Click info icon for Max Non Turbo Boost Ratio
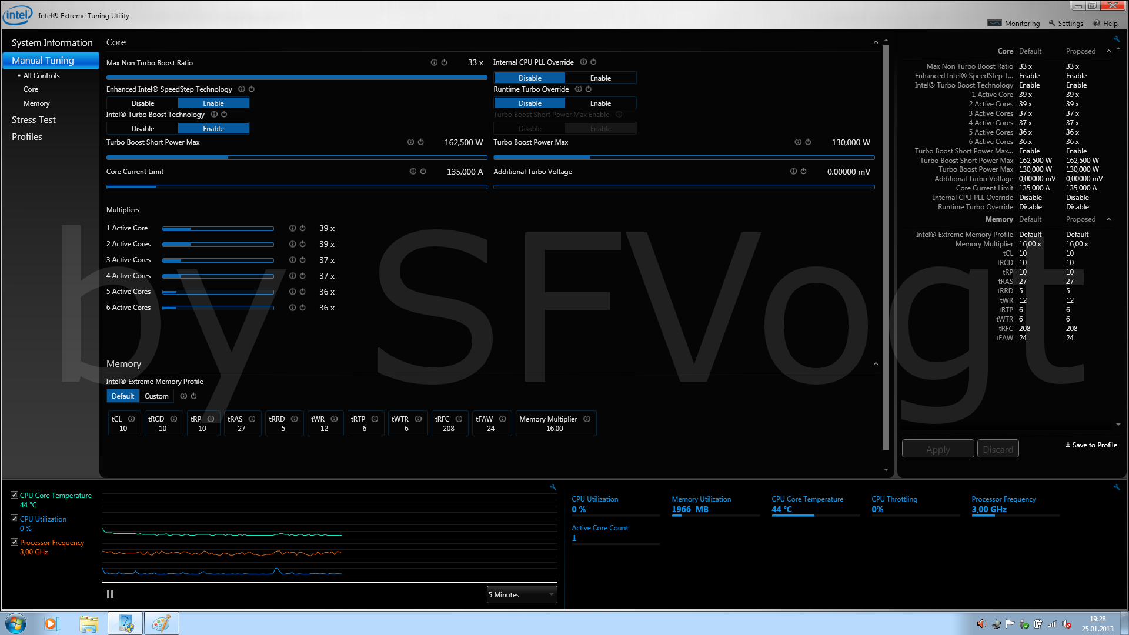Screen dimensions: 1129x635 point(434,62)
